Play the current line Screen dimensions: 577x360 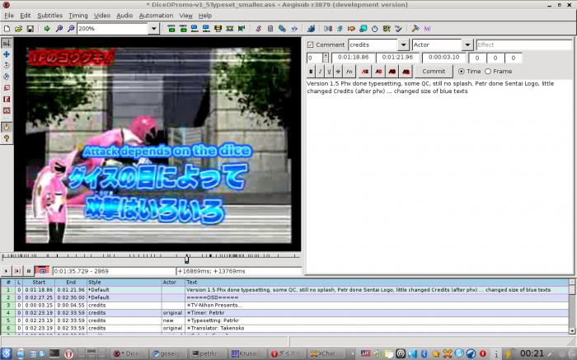click(17, 271)
